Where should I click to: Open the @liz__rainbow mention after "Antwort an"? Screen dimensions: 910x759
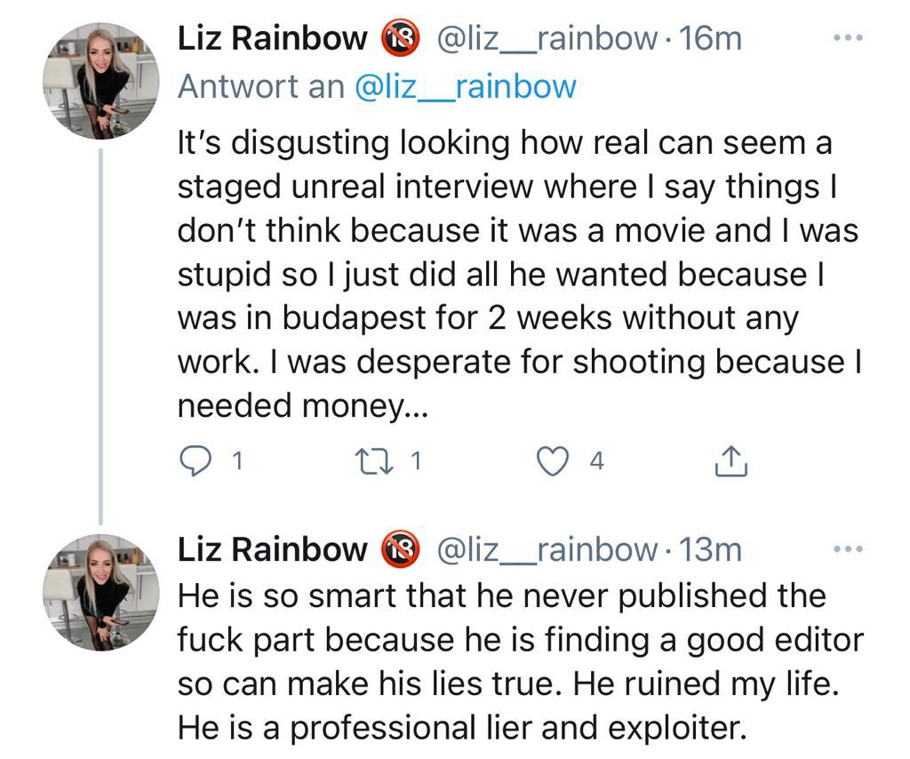click(x=465, y=86)
